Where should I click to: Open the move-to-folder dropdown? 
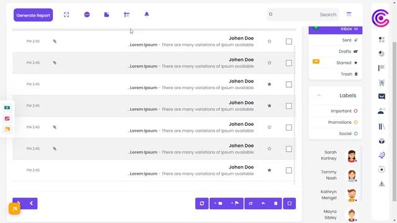(218, 204)
